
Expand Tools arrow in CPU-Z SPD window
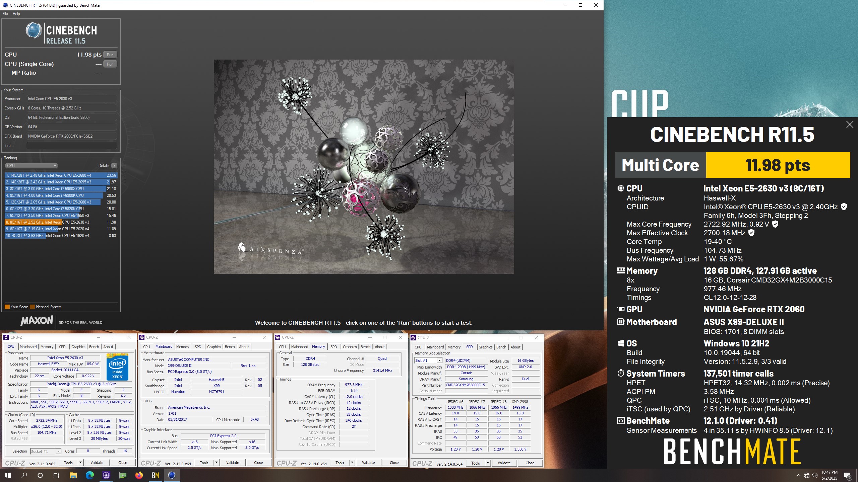(488, 463)
